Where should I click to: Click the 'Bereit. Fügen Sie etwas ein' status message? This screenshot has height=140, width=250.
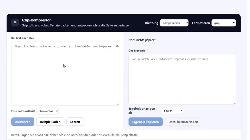pyautogui.click(x=75, y=135)
